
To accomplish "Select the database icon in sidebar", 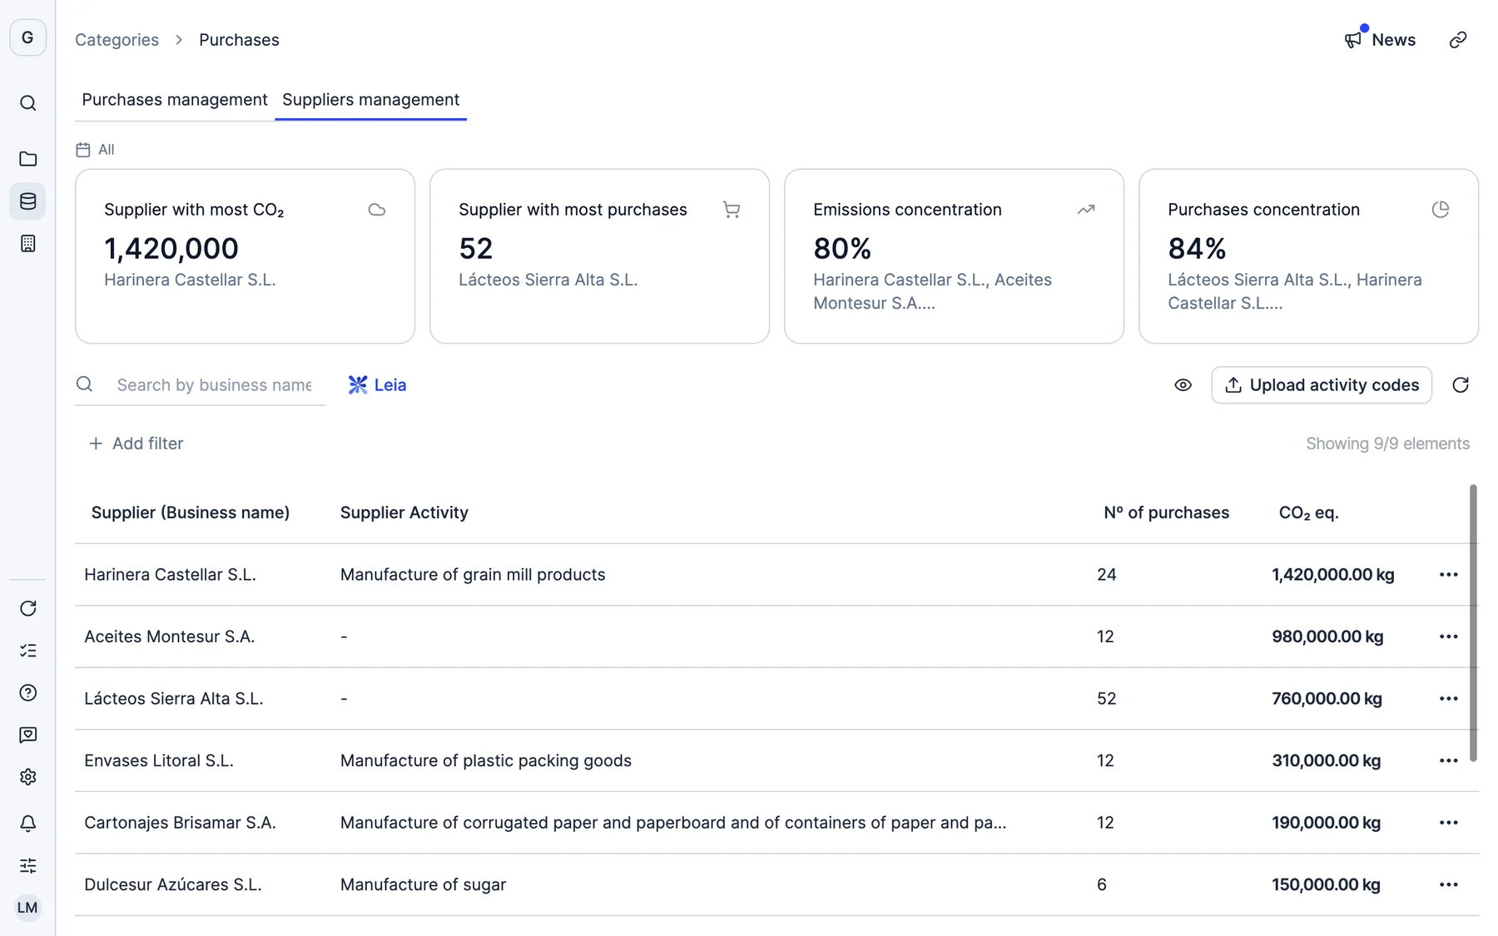I will click(27, 201).
